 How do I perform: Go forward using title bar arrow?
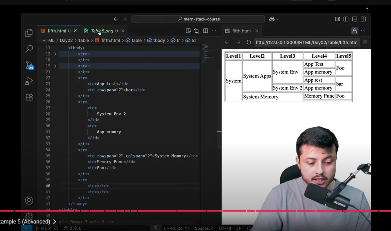[125, 19]
